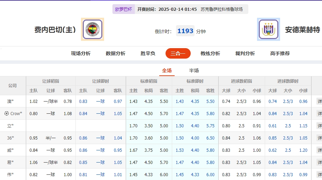Click the Fenerbahçe team logo

[93, 29]
